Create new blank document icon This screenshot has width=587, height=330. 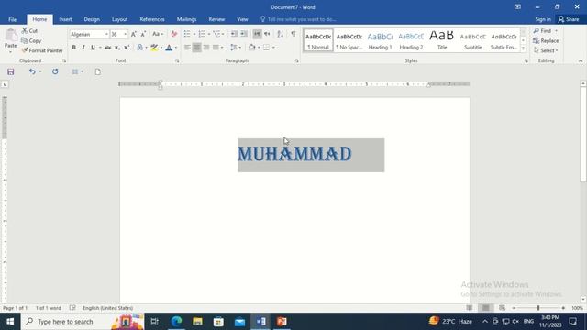[98, 71]
